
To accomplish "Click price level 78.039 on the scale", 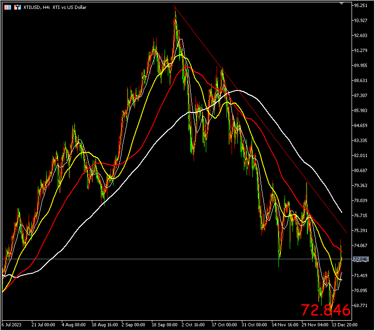I will tap(360, 201).
